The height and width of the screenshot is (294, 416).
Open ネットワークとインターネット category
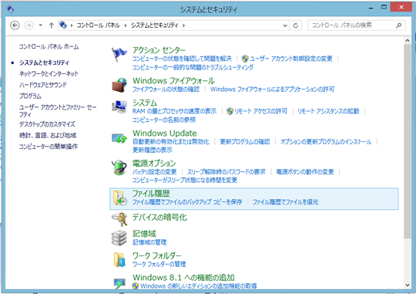pos(49,73)
